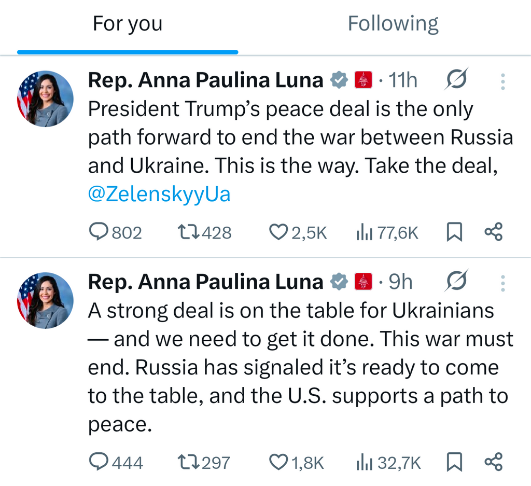Bookmark the 9h tweet
Image resolution: width=531 pixels, height=486 pixels.
tap(454, 462)
